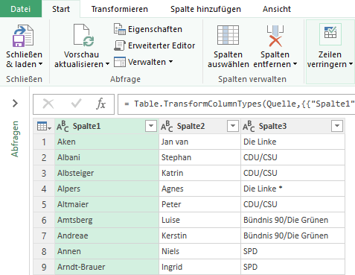Image resolution: width=355 pixels, height=275 pixels.
Task: Open table menu icon in grid corner
Action: (x=44, y=126)
